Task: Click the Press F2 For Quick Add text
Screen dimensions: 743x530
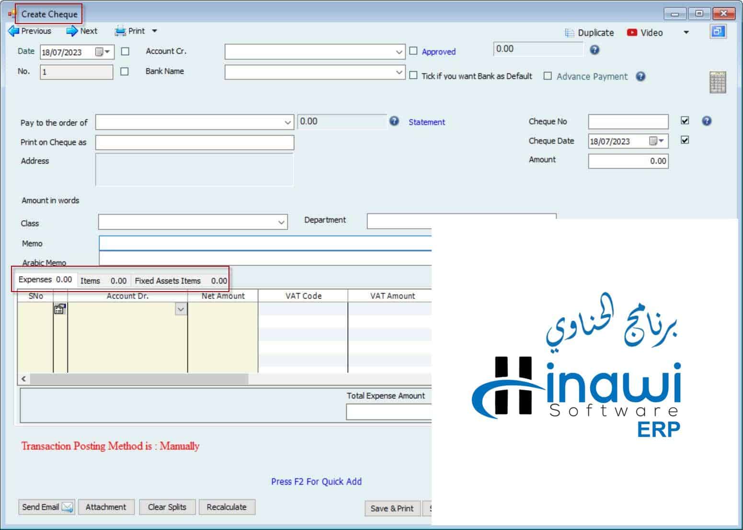Action: pyautogui.click(x=316, y=482)
